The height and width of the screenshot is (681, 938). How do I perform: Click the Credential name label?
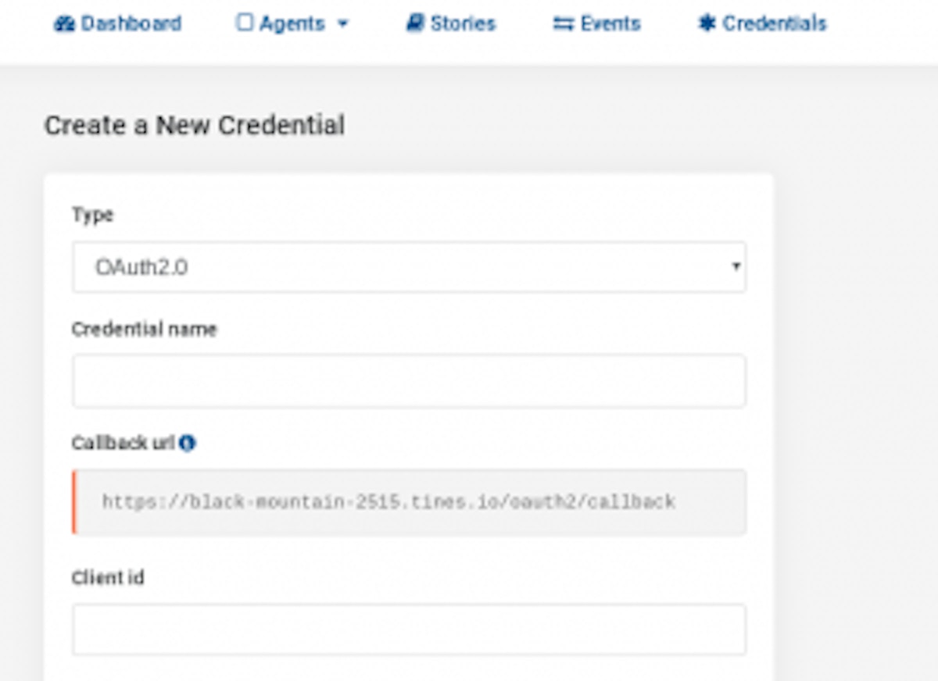click(144, 330)
